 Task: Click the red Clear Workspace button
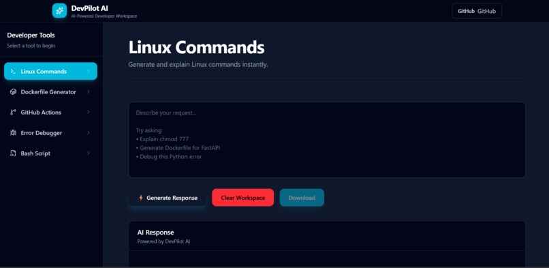click(242, 198)
